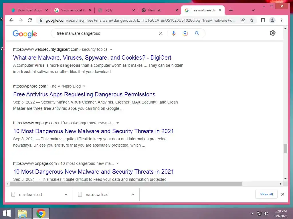Expand second run.download options arrow

pyautogui.click(x=133, y=194)
